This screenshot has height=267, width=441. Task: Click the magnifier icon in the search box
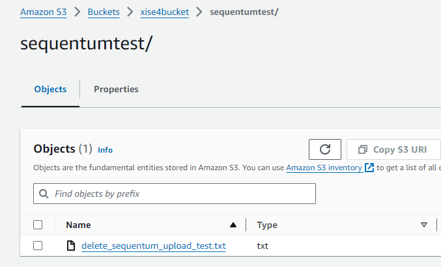pyautogui.click(x=44, y=194)
